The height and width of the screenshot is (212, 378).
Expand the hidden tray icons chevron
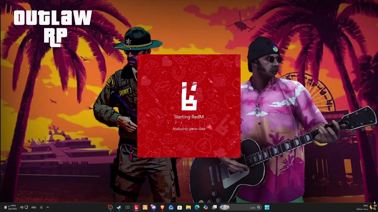coord(48,207)
